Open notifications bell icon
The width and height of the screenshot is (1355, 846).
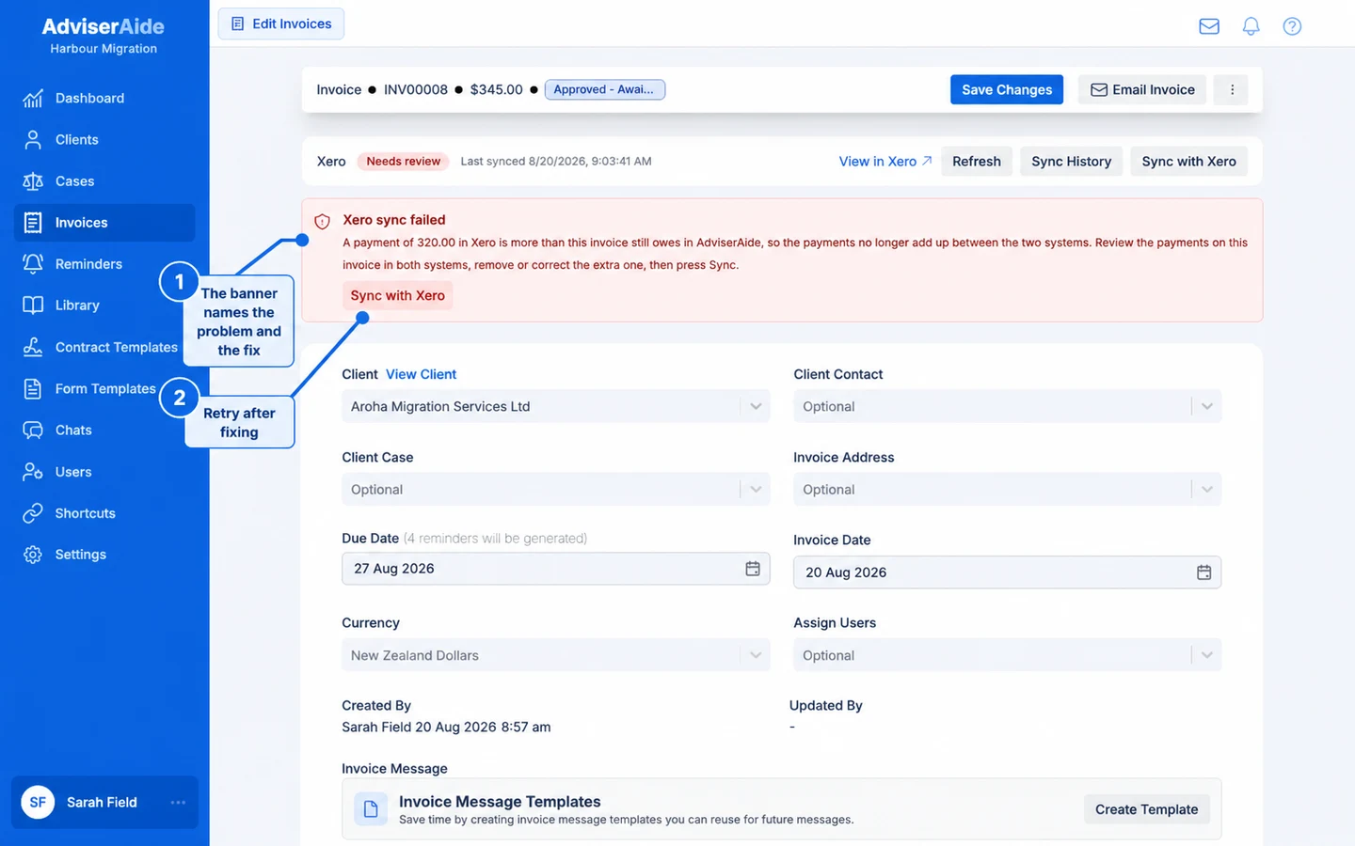point(1251,26)
